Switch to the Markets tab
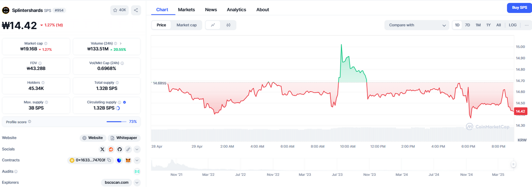The height and width of the screenshot is (187, 532). click(x=187, y=10)
